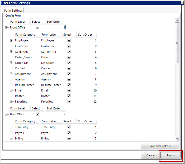Select the Front Office tree row label
This screenshot has width=185, height=164.
pyautogui.click(x=17, y=27)
